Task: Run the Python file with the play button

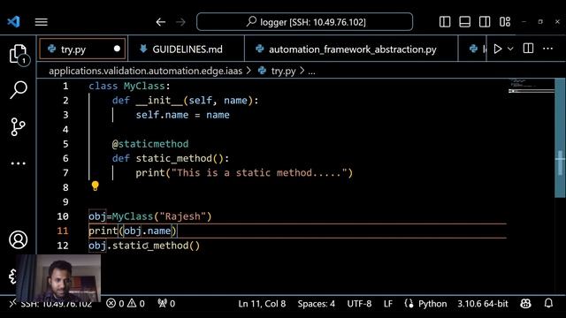Action: point(498,49)
